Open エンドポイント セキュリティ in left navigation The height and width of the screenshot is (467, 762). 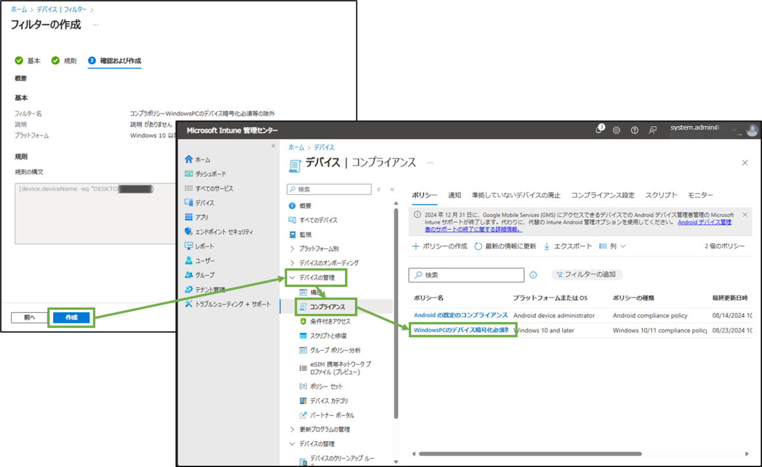pyautogui.click(x=218, y=232)
